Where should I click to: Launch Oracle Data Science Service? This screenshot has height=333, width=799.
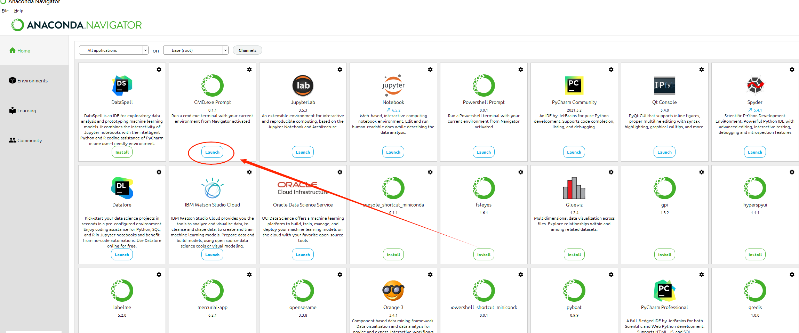[x=303, y=255]
